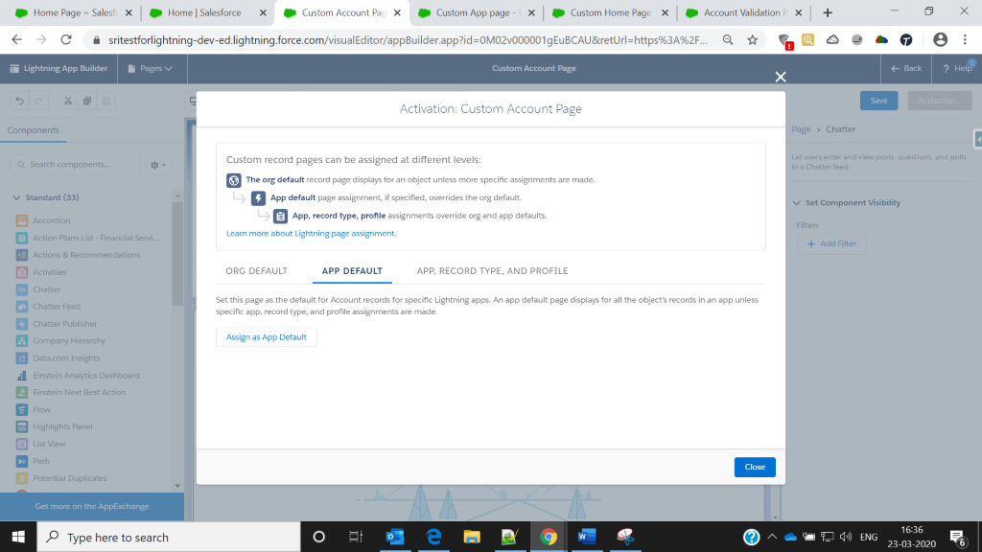Click the Copy icon in toolbar

tap(86, 101)
